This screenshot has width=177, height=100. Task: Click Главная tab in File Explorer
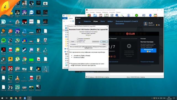pos(71,18)
